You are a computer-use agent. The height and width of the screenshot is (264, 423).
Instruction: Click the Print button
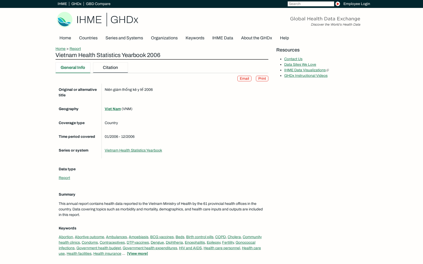point(262,79)
